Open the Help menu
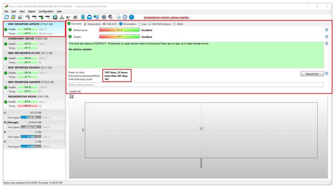The width and height of the screenshot is (336, 188). click(x=59, y=11)
